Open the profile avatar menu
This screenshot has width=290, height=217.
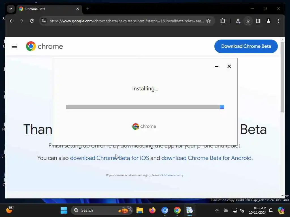pos(268,21)
